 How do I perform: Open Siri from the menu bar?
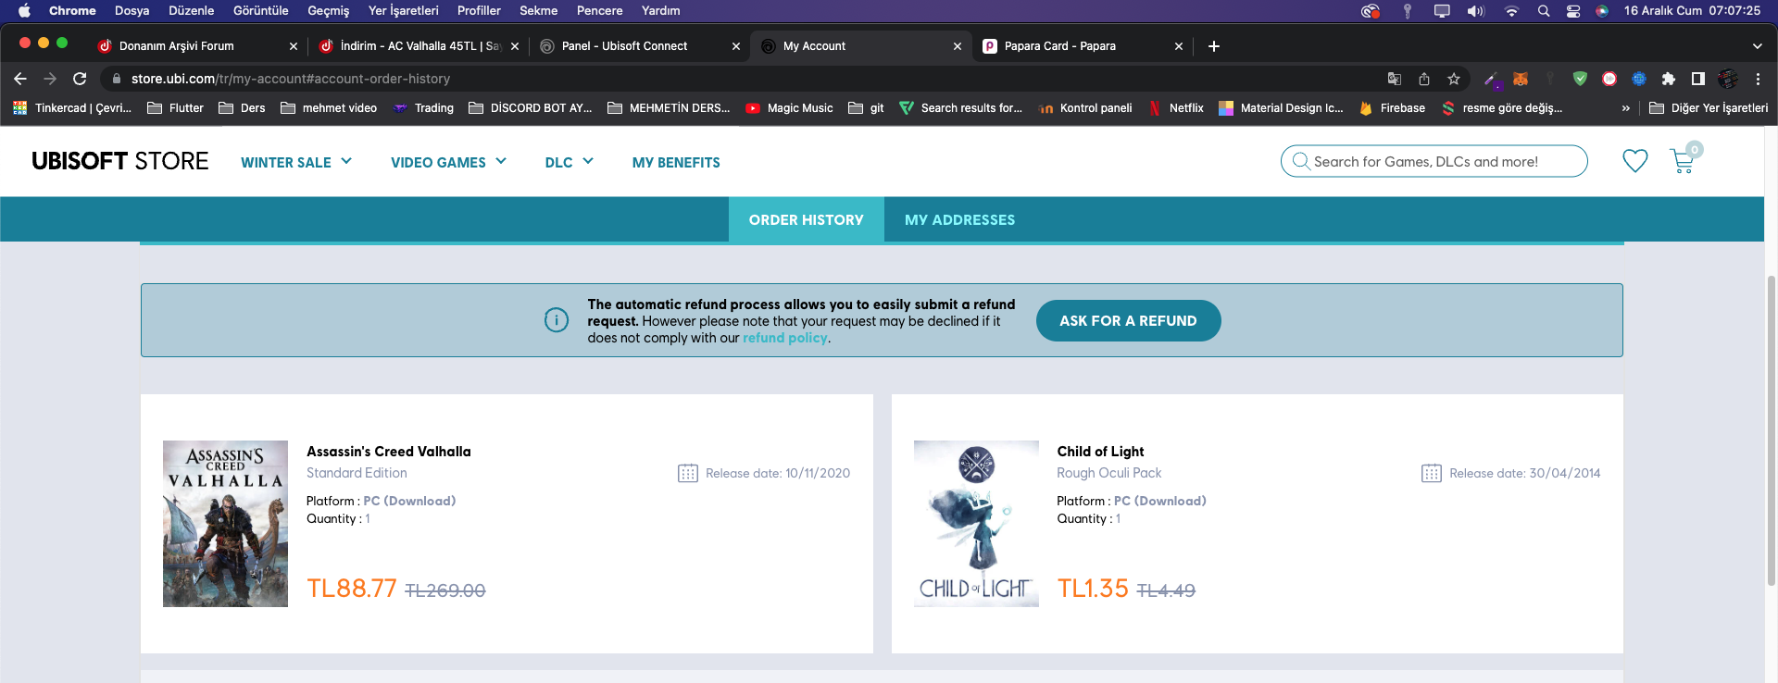1602,11
